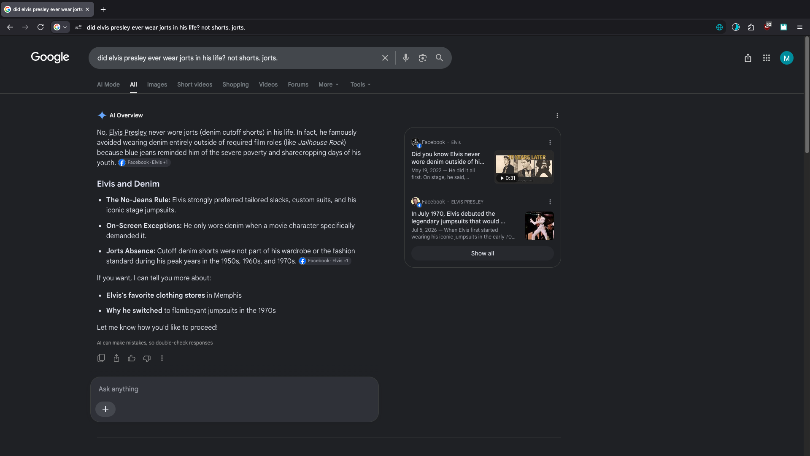Open more options below AI Overview feedback

[x=162, y=358]
